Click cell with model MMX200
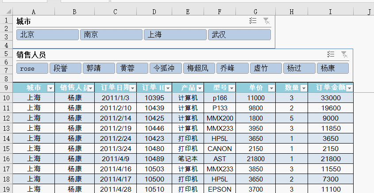The image size is (374, 193). 220,118
